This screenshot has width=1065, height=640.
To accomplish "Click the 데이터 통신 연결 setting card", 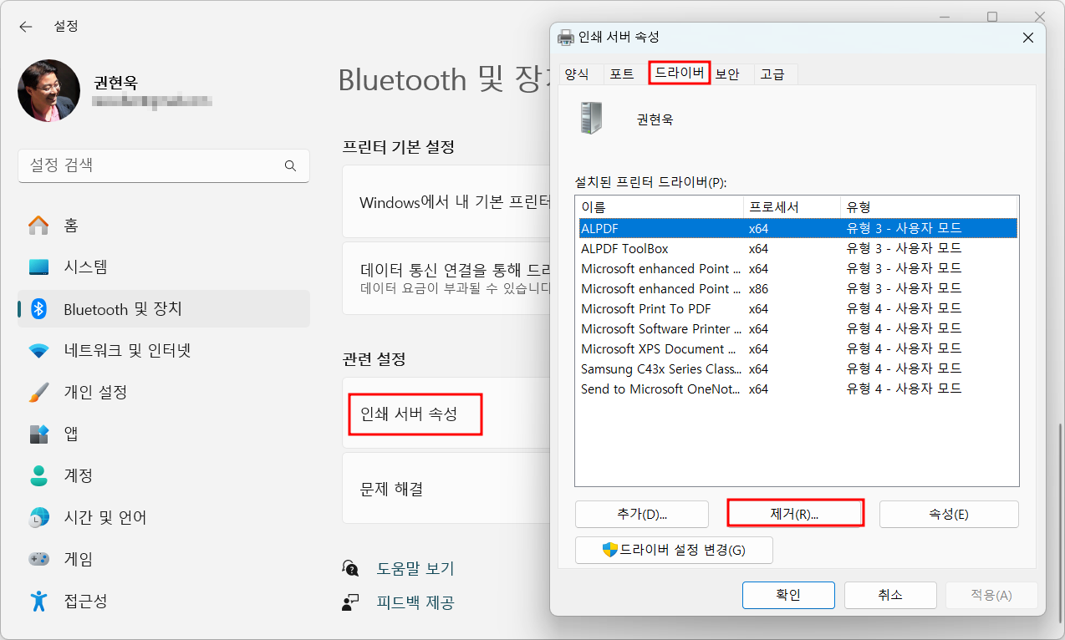I will (x=445, y=278).
